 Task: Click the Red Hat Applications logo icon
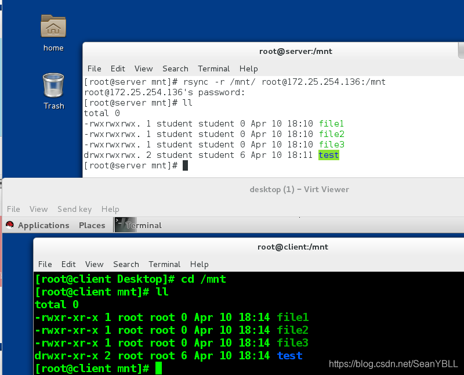(10, 225)
